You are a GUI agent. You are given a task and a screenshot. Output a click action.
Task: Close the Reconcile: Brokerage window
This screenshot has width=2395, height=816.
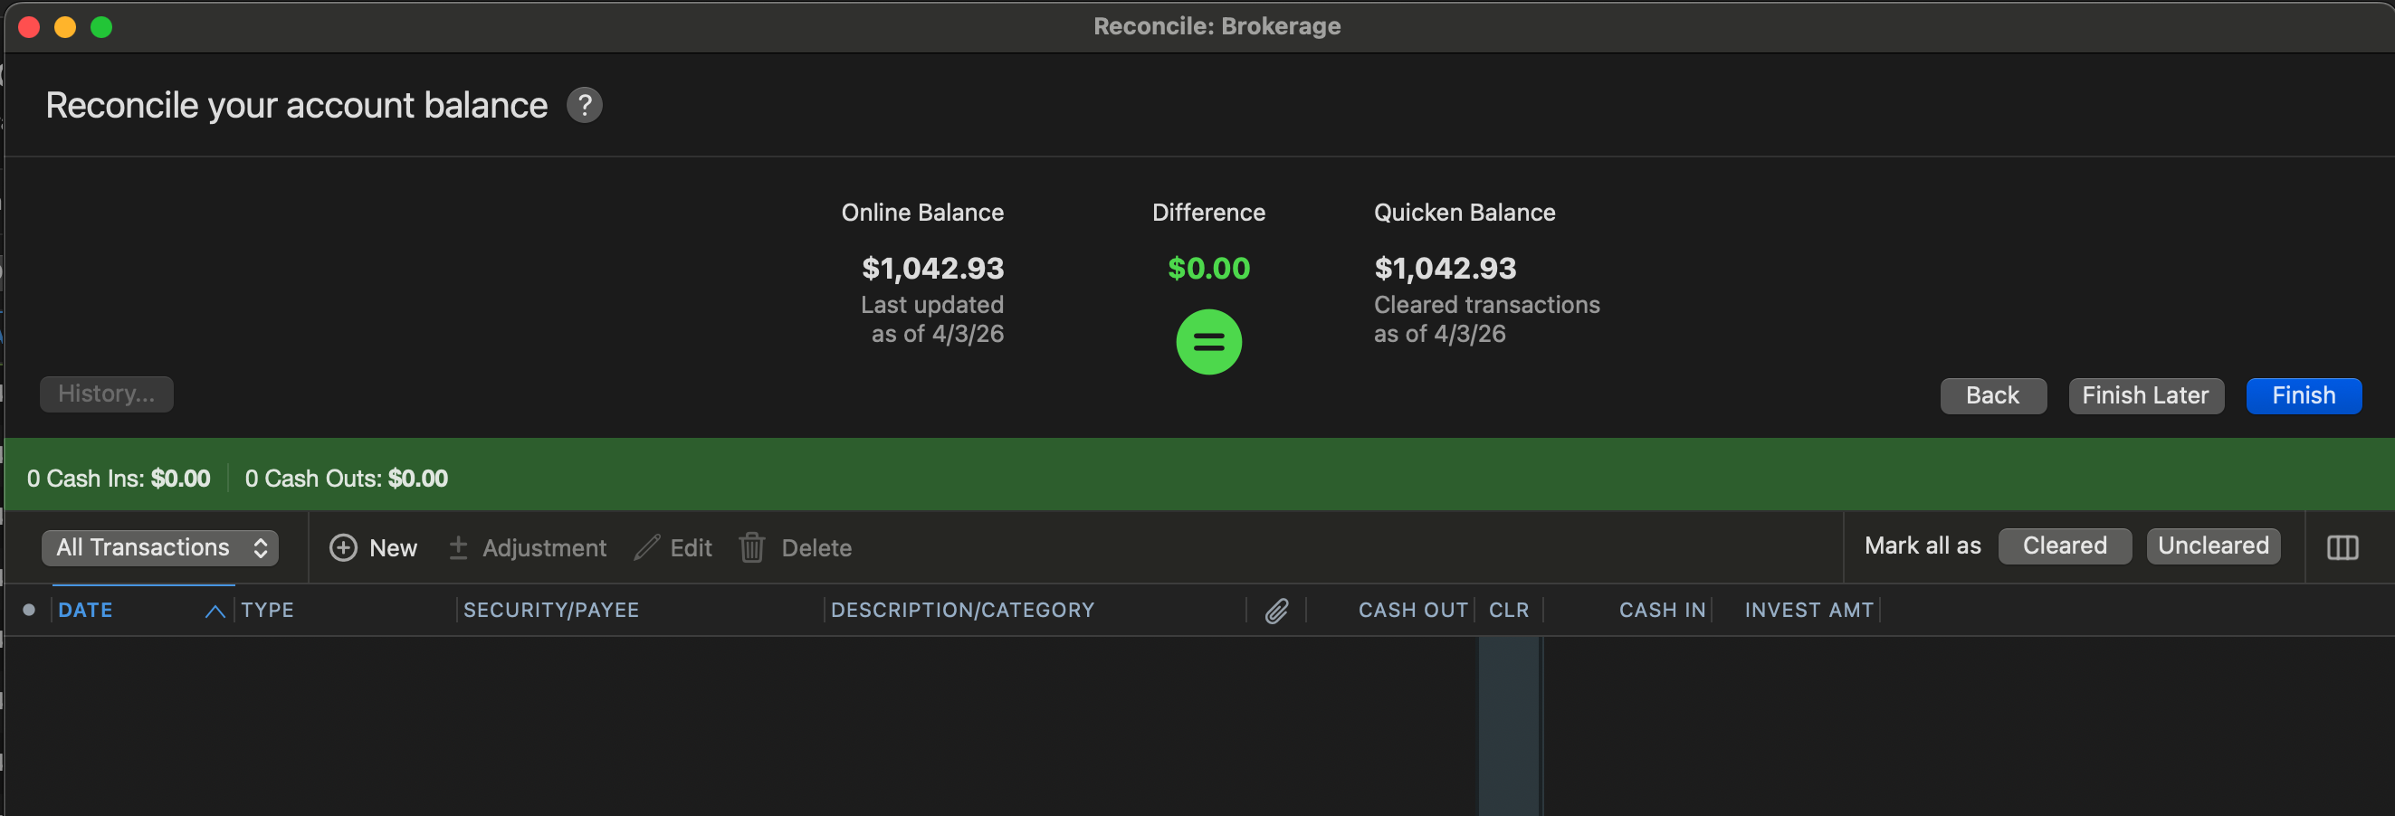pos(29,27)
